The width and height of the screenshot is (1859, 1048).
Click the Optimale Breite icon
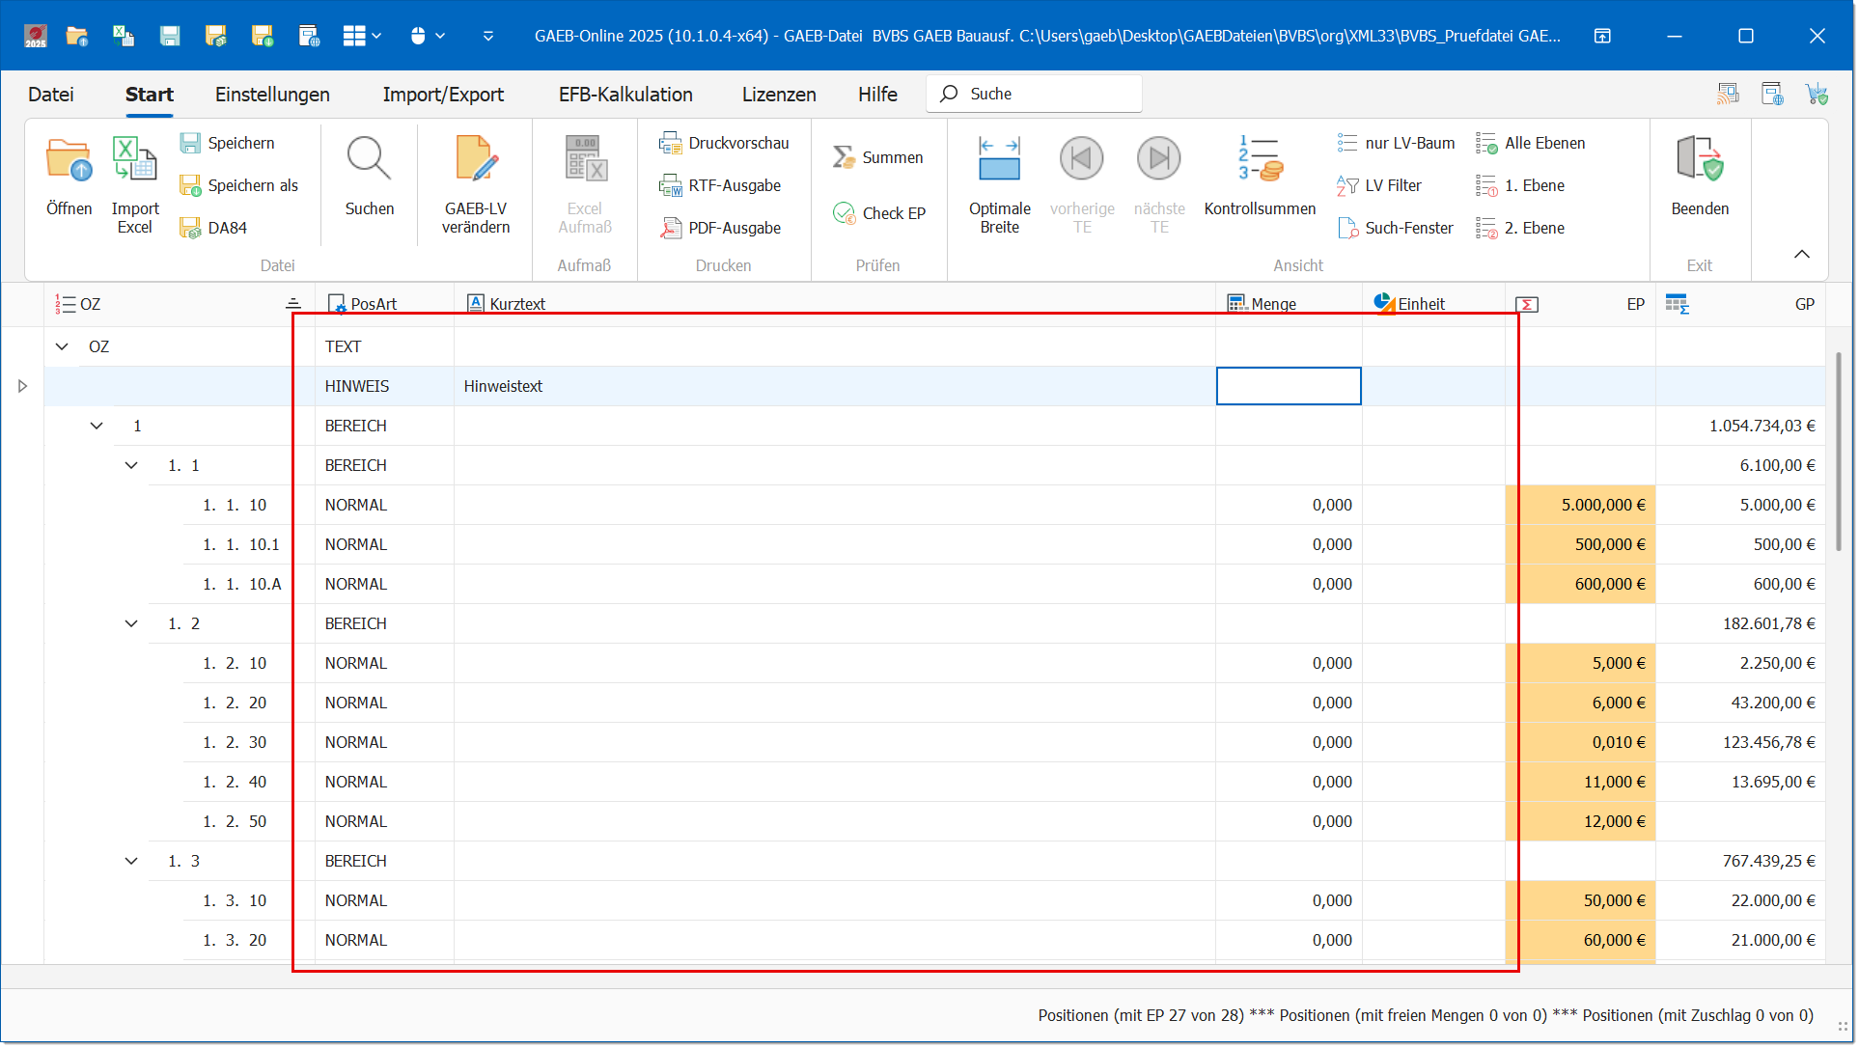point(999,160)
